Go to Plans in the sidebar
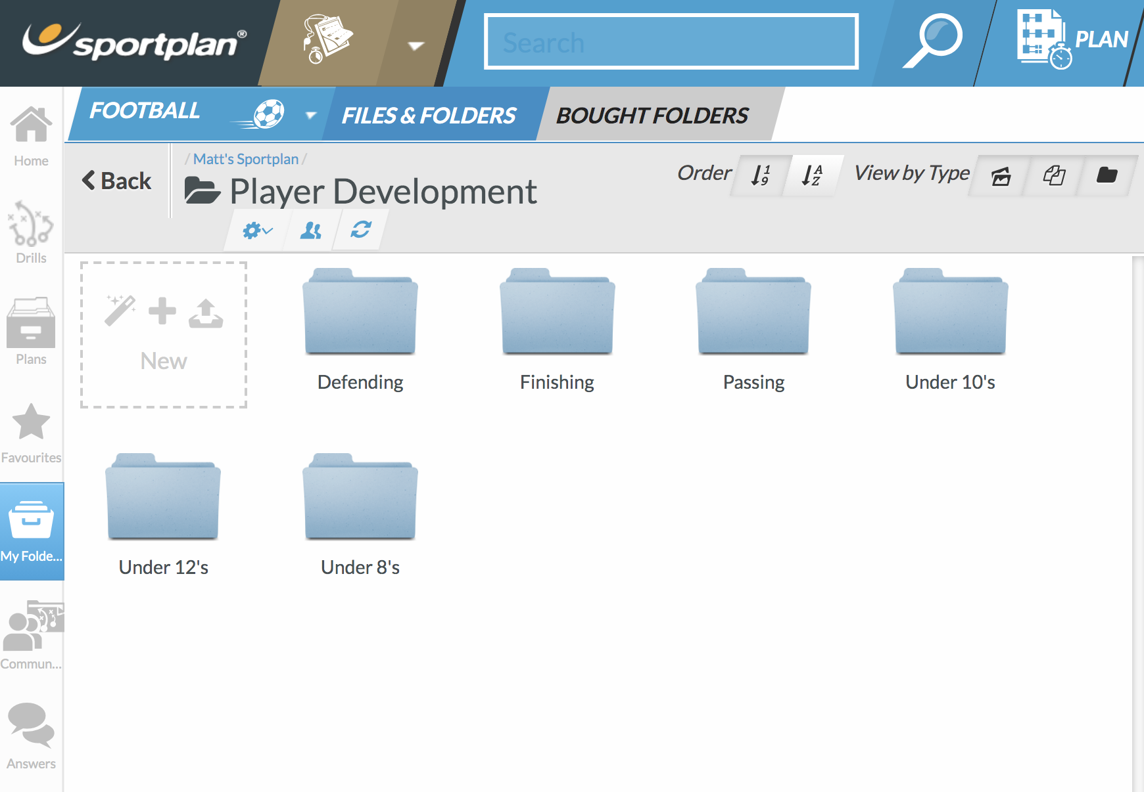 (31, 332)
